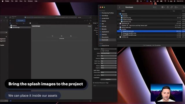This screenshot has width=185, height=104.
Task: Open the File menu in the menu bar
Action: point(12,1)
